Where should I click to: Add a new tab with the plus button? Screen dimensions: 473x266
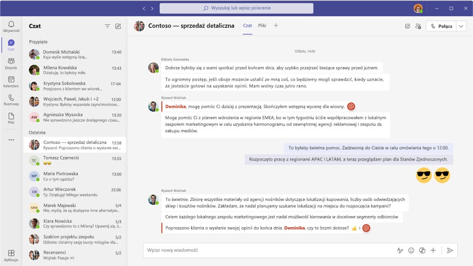[276, 26]
